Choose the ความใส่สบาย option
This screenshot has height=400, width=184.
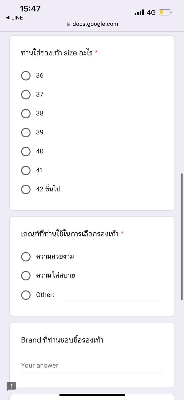coord(25,276)
